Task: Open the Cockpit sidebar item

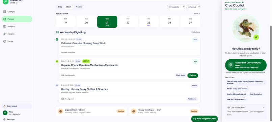Action: (17, 11)
